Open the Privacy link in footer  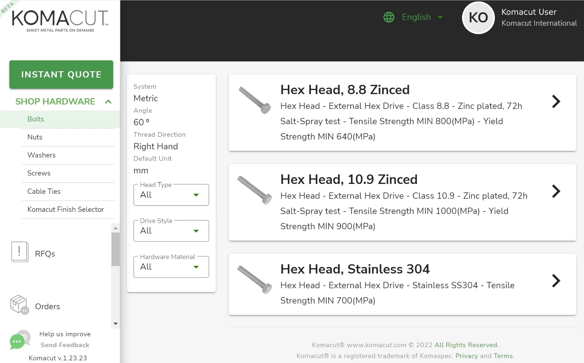(466, 356)
